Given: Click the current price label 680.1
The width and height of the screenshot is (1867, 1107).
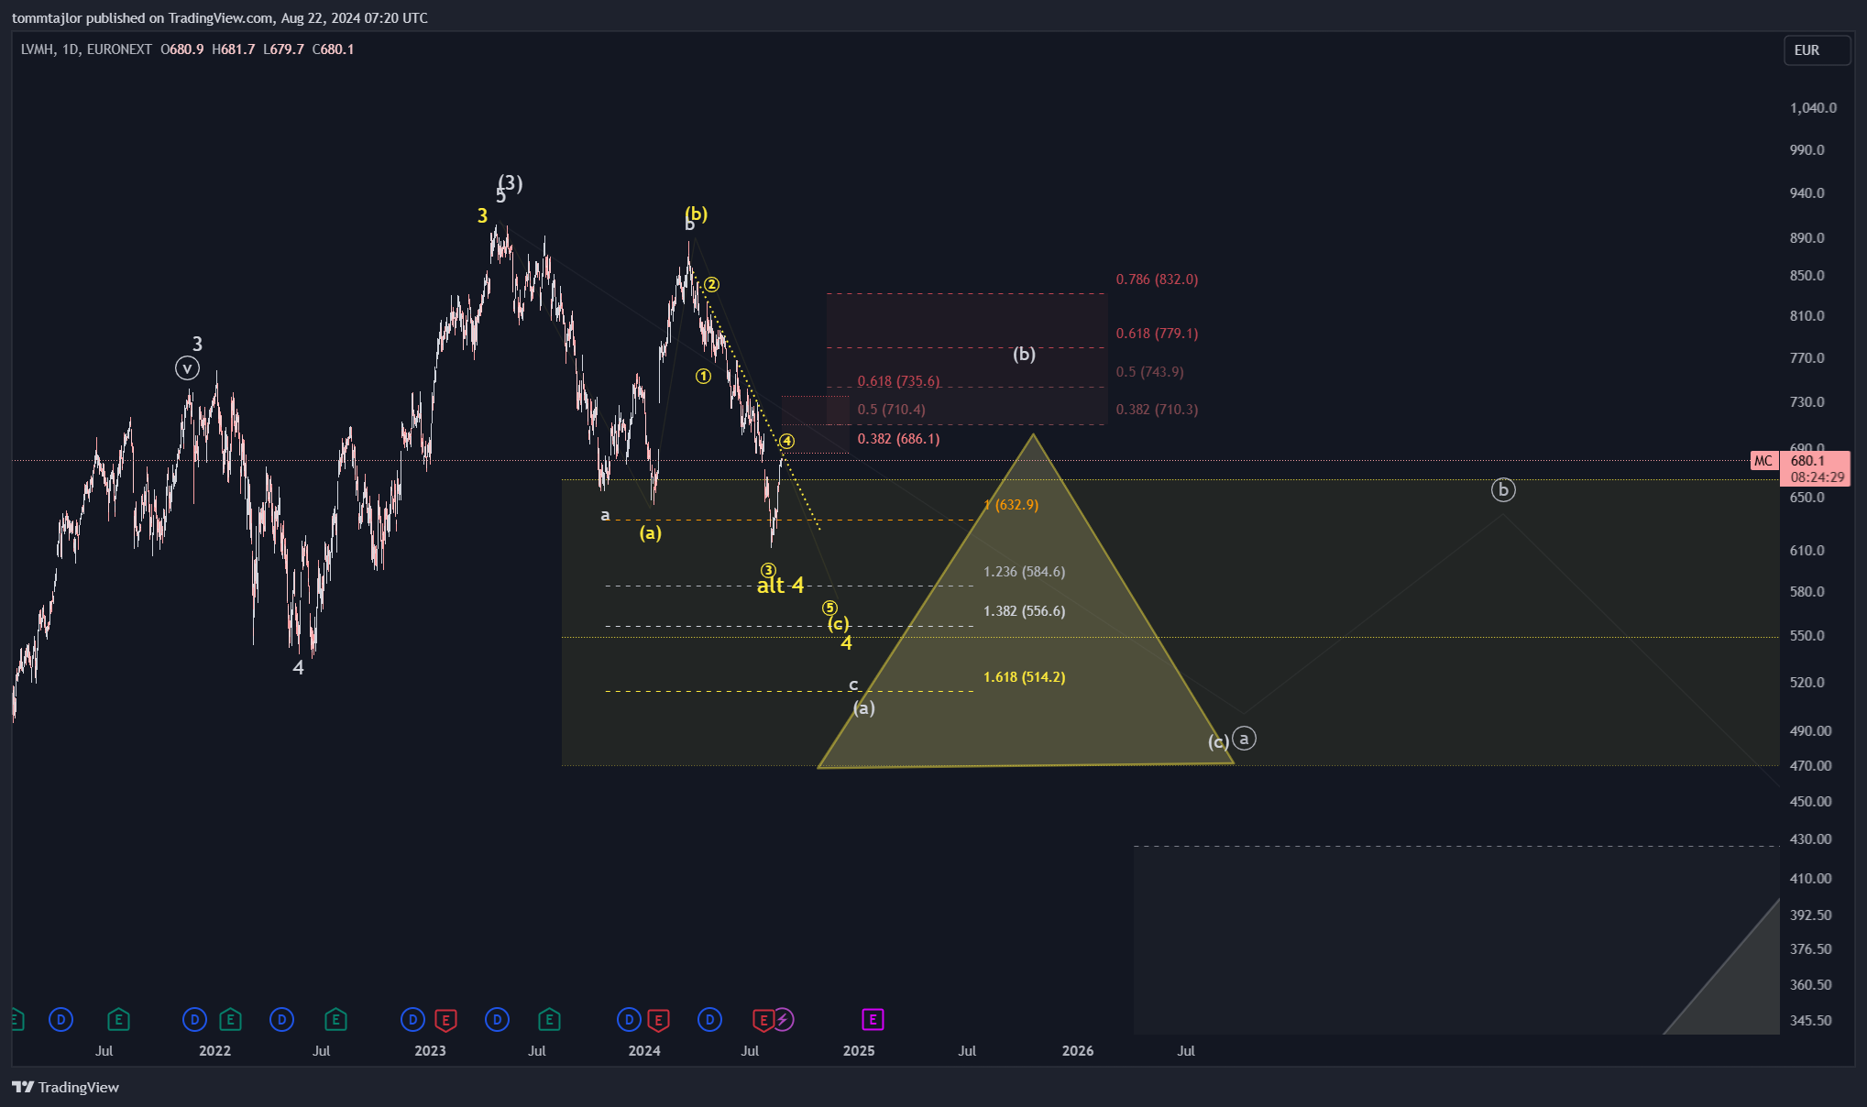Looking at the screenshot, I should tap(1808, 461).
